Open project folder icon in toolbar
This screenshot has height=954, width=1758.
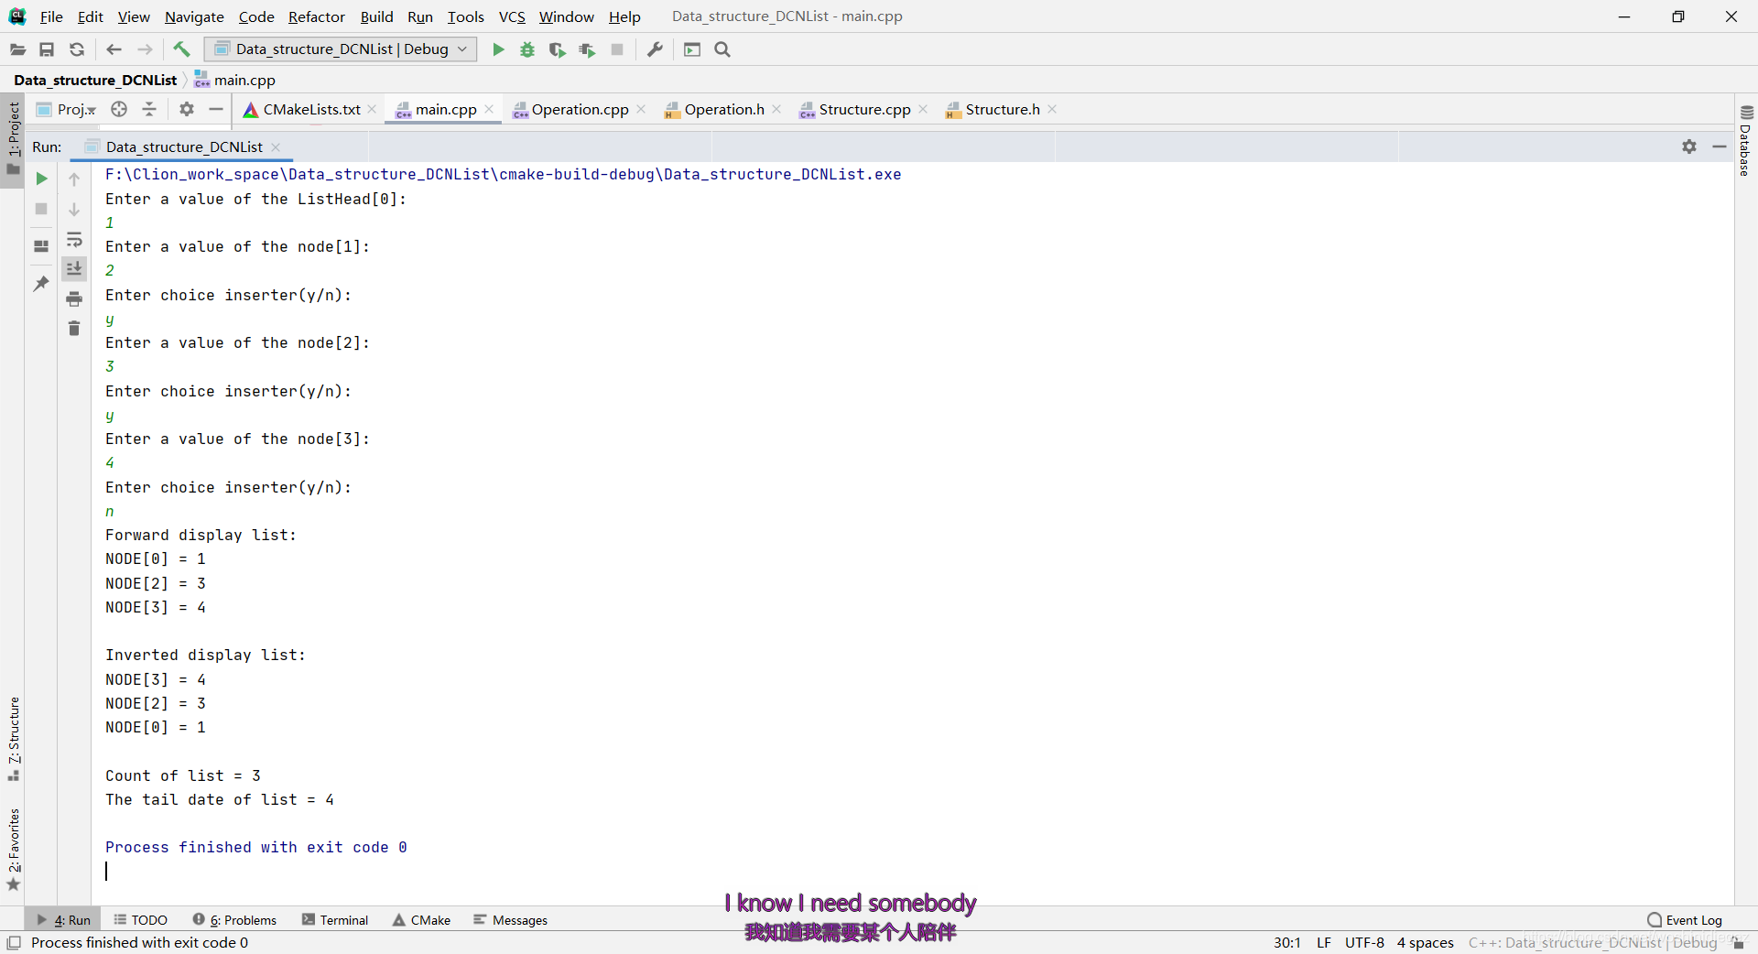coord(17,49)
